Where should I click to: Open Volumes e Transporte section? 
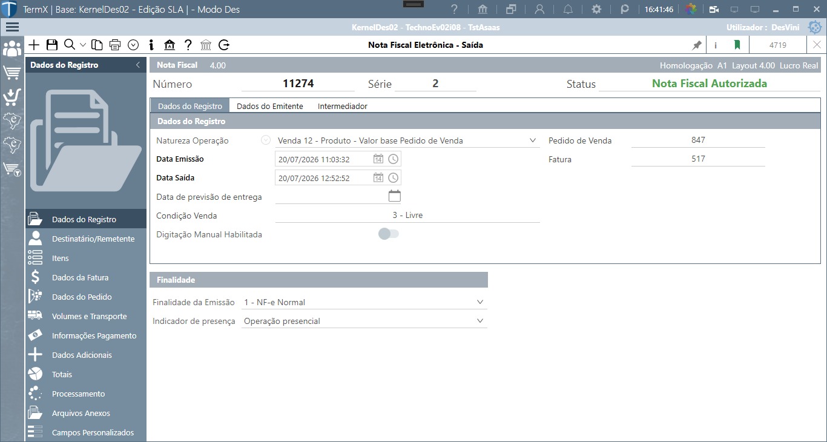86,316
